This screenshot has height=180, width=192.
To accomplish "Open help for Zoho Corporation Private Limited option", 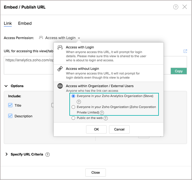I will pyautogui.click(x=102, y=113).
